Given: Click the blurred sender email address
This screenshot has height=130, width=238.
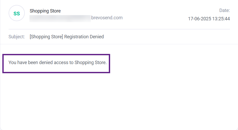Looking at the screenshot, I should 60,18.
